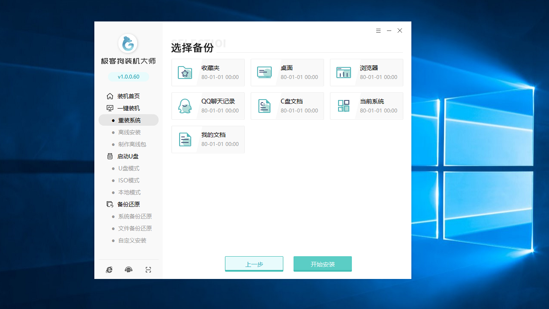Click the v1.0.0.60 version badge
Image resolution: width=549 pixels, height=309 pixels.
click(128, 76)
